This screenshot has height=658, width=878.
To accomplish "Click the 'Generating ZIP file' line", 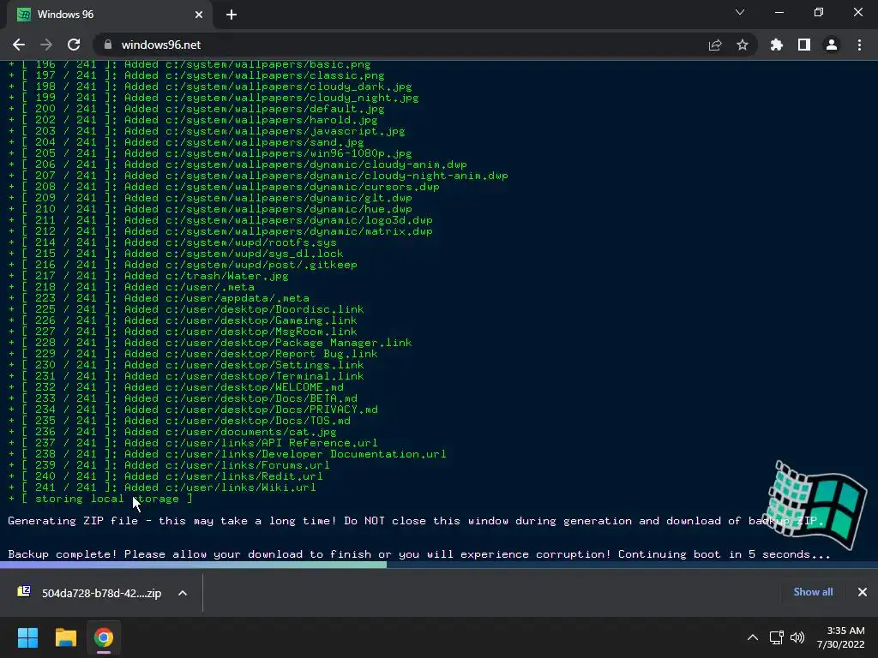I will click(416, 521).
